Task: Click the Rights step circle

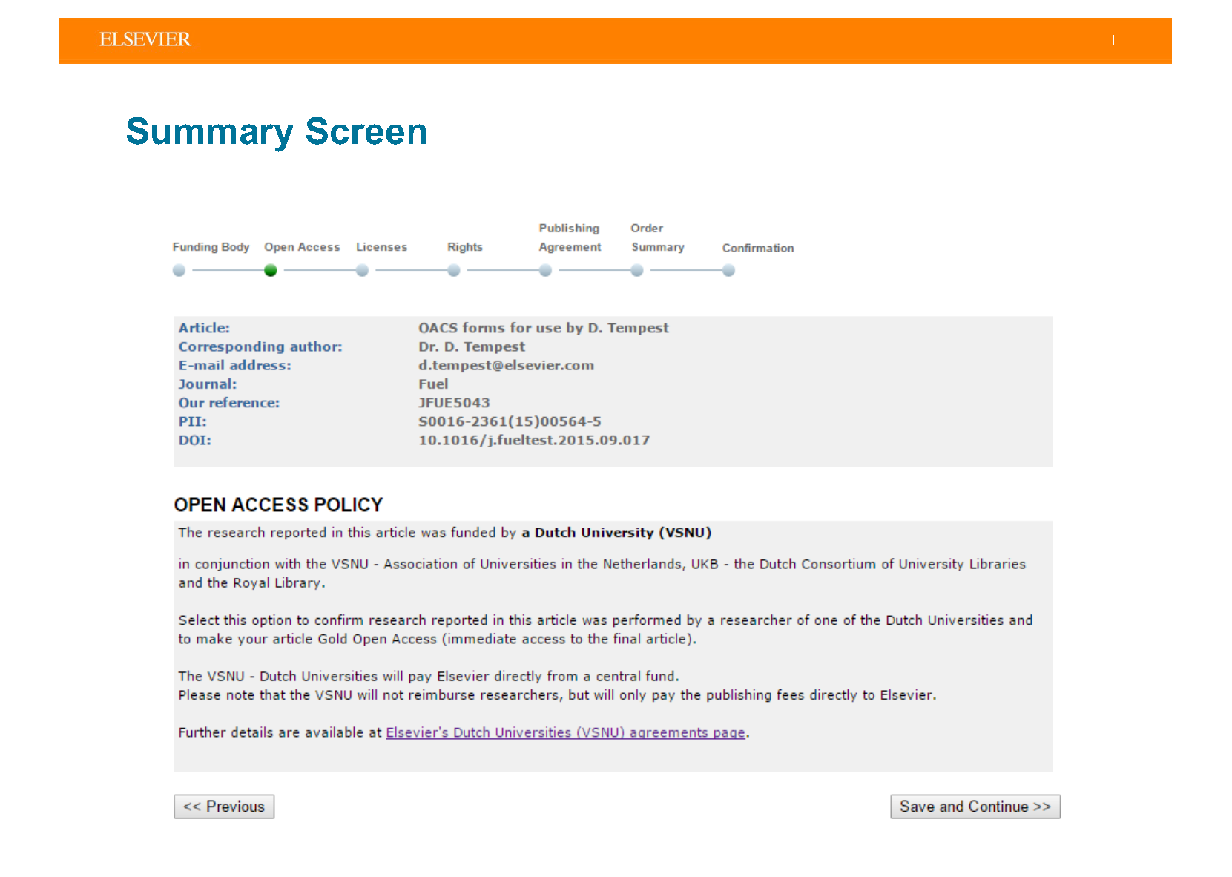Action: (x=454, y=271)
